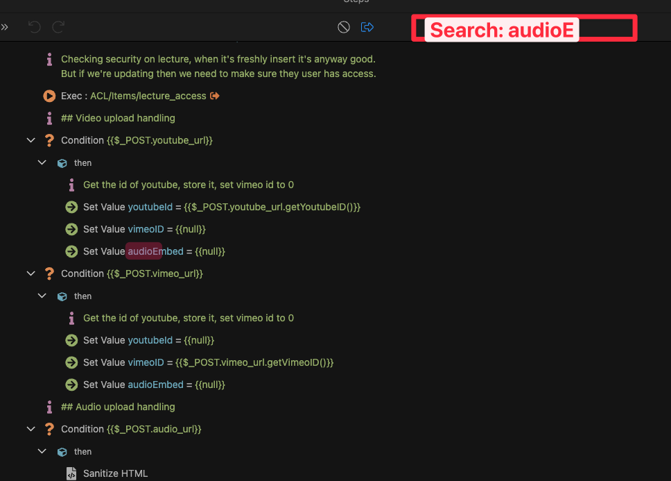Image resolution: width=671 pixels, height=481 pixels.
Task: Click the arrow icon for Set Value youtubeId getYoutubeID
Action: tap(71, 208)
